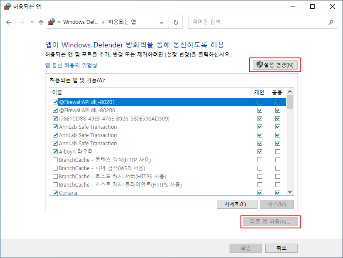This screenshot has width=343, height=258.
Task: Open hidden breadcrumb levels via double chevron
Action: coord(59,22)
